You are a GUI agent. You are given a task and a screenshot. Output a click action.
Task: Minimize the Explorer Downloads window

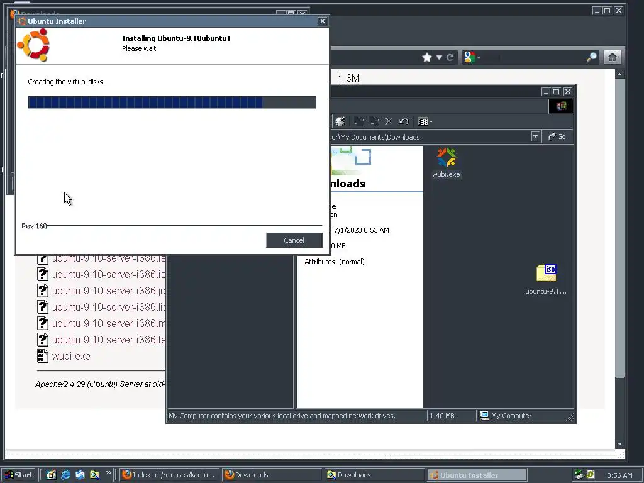546,92
